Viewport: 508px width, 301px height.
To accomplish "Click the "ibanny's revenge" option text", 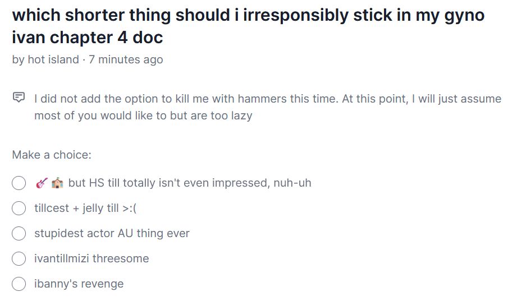I will [x=79, y=284].
